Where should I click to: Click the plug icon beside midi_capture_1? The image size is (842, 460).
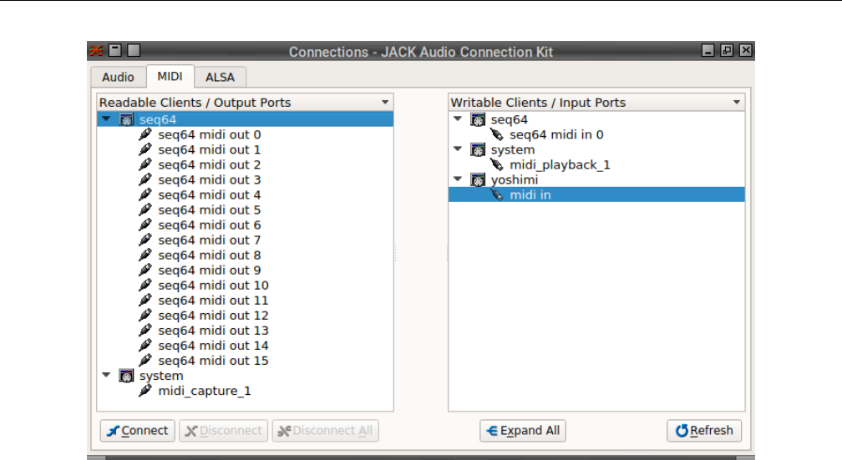tap(145, 391)
